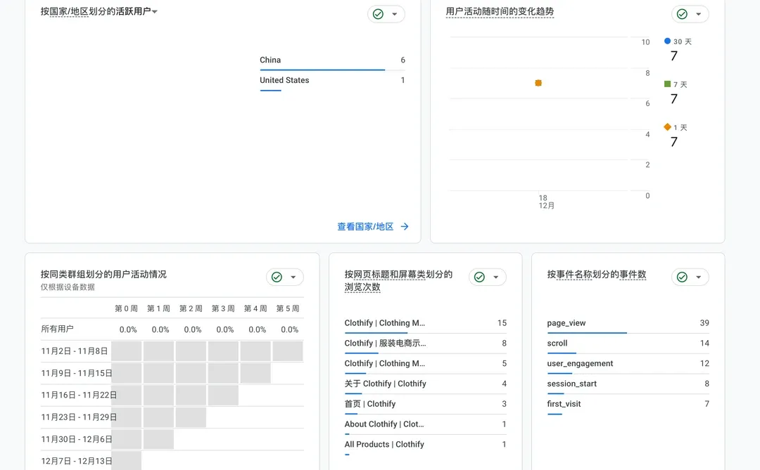Click the green checkmark on the event count card
The width and height of the screenshot is (760, 470).
click(682, 277)
